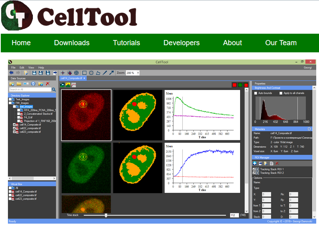Open the Zoom 200 % dropdown

[138, 73]
